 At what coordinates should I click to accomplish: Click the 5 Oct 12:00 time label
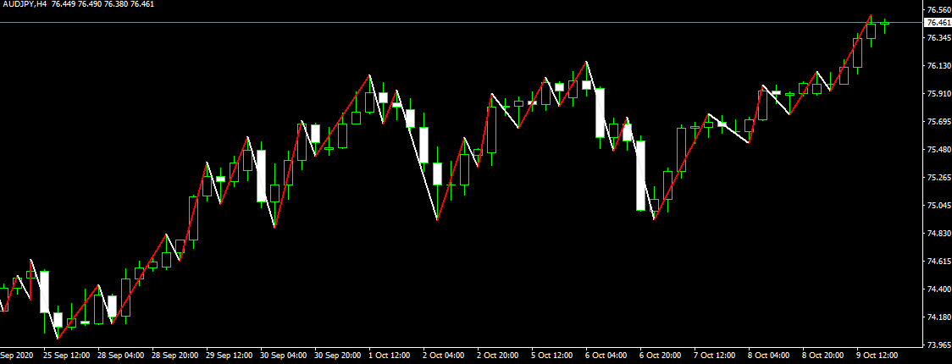point(554,355)
